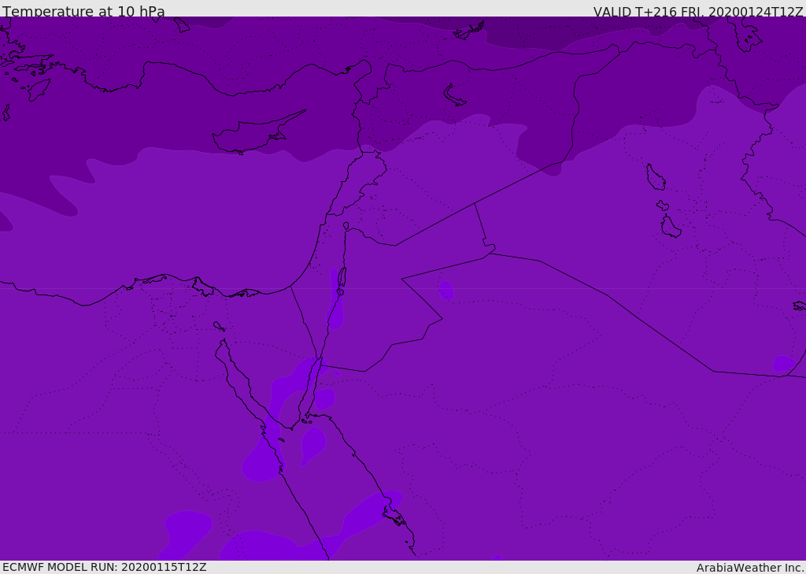
Task: Click the Jordan–Iraq–Saudi border junction
Action: coord(490,253)
